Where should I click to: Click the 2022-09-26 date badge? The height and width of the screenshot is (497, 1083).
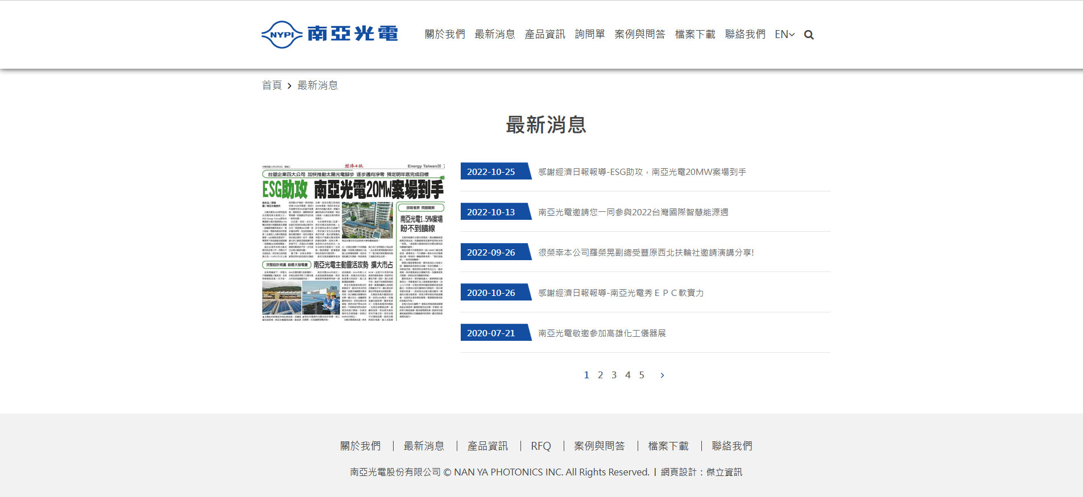pyautogui.click(x=495, y=252)
